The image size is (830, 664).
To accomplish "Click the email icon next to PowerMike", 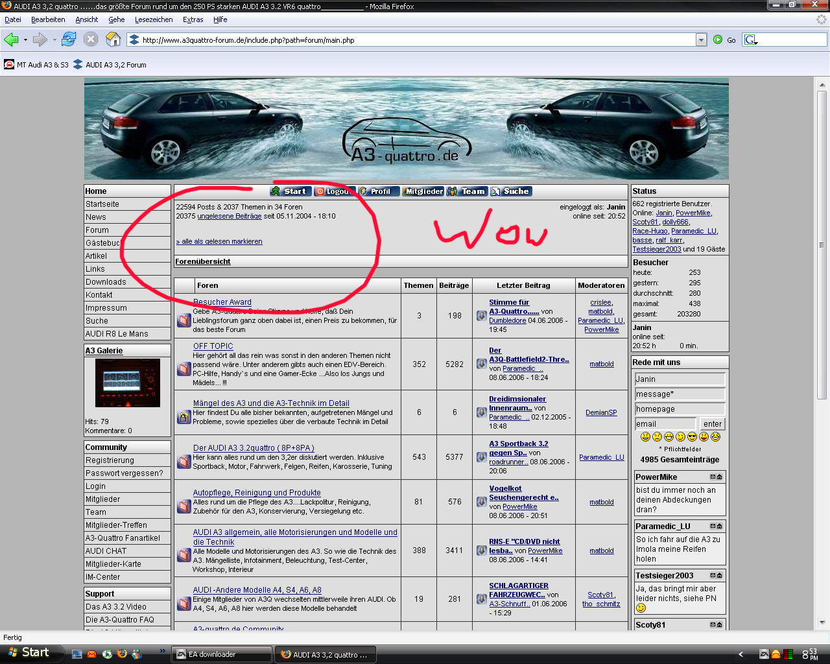I will point(713,477).
